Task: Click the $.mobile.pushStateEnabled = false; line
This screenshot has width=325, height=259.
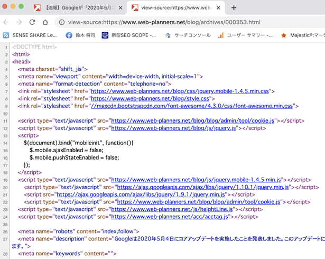Action: (x=74, y=158)
